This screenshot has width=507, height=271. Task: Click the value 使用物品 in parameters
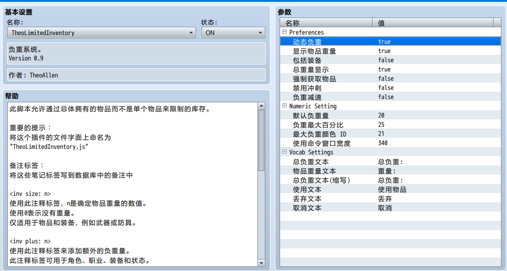pyautogui.click(x=392, y=189)
